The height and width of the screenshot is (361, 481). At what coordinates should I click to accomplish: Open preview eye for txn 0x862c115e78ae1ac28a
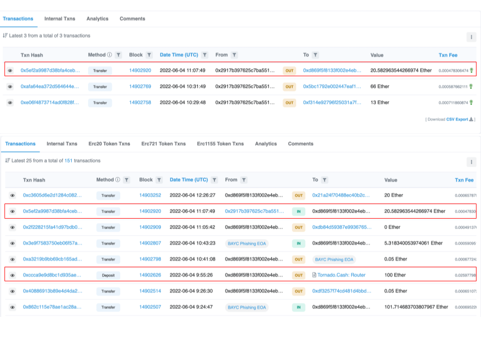point(12,307)
